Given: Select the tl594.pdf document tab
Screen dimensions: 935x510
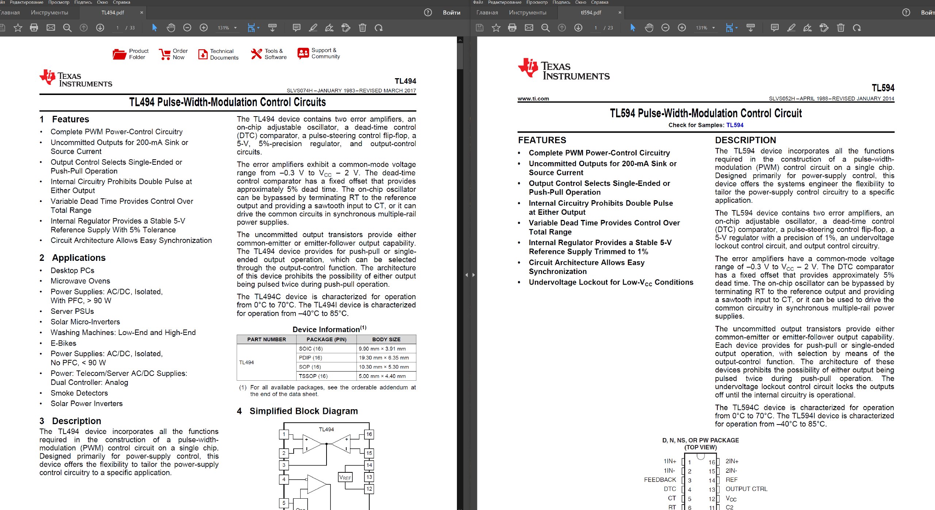Looking at the screenshot, I should (591, 12).
